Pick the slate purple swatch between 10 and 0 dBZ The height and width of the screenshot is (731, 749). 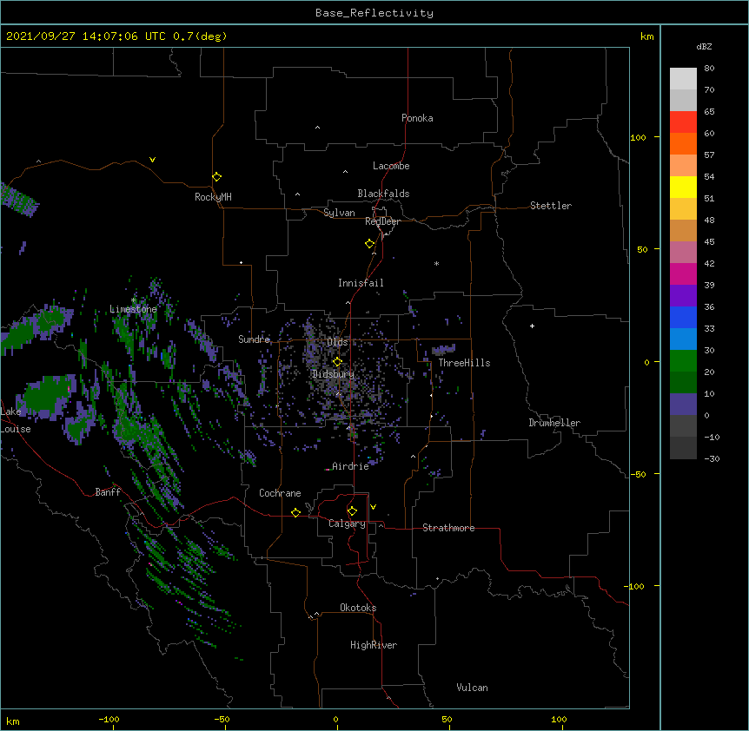683,405
